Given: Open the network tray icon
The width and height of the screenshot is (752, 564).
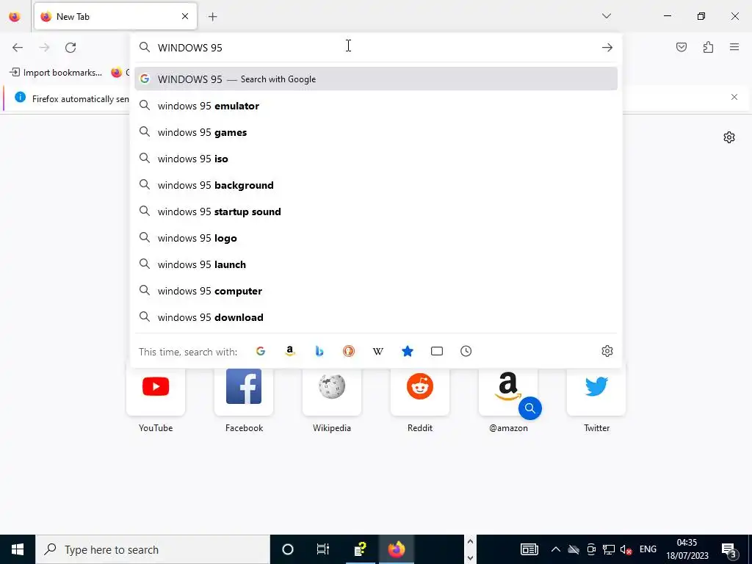Looking at the screenshot, I should (609, 549).
